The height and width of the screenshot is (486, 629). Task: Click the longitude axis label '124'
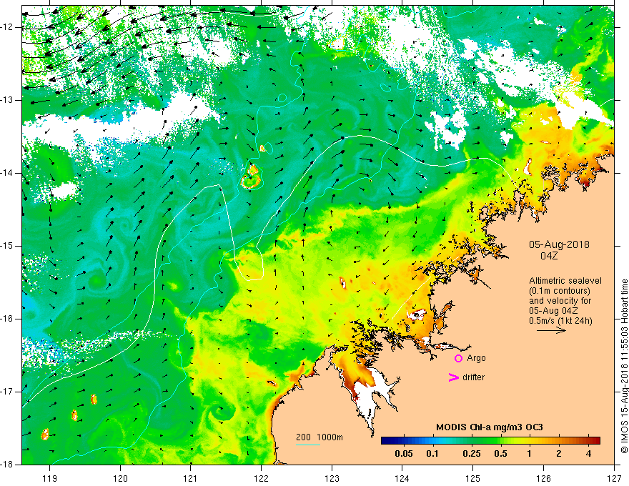click(402, 478)
